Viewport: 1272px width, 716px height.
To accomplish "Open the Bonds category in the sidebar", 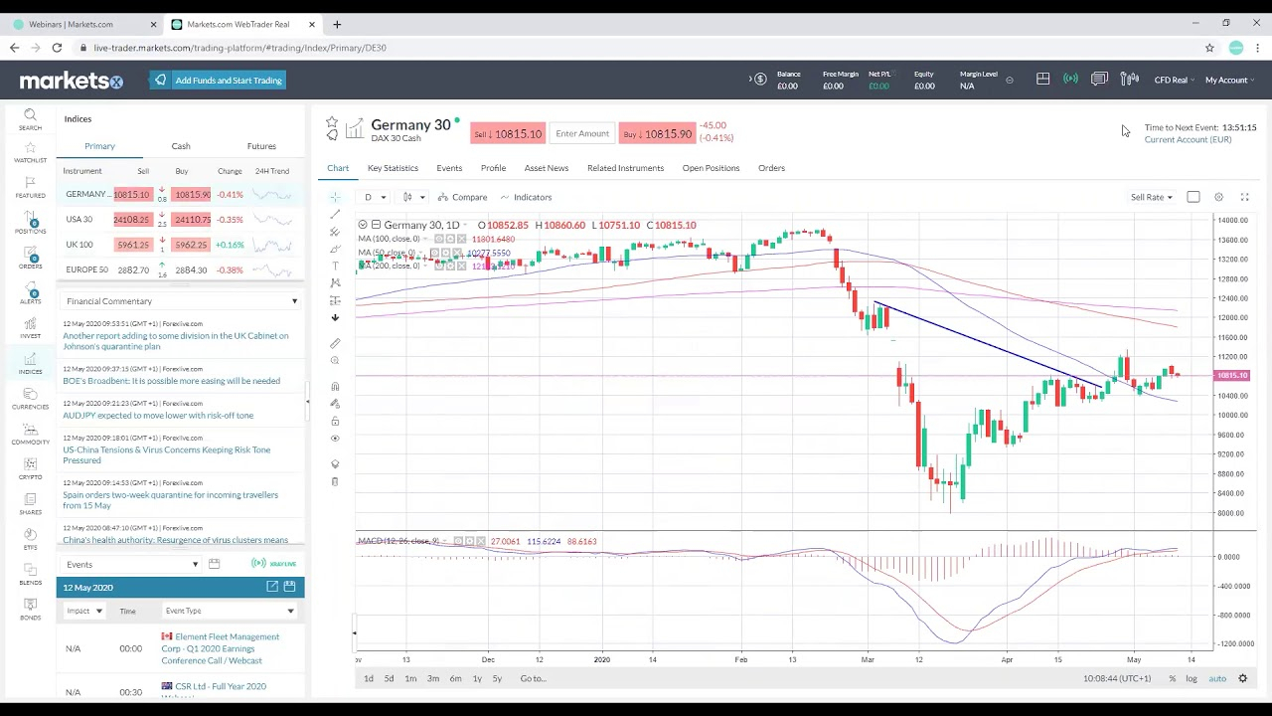I will 30,611.
